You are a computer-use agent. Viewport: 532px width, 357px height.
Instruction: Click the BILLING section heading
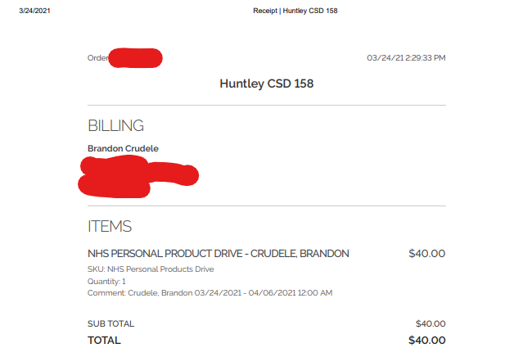tap(115, 125)
